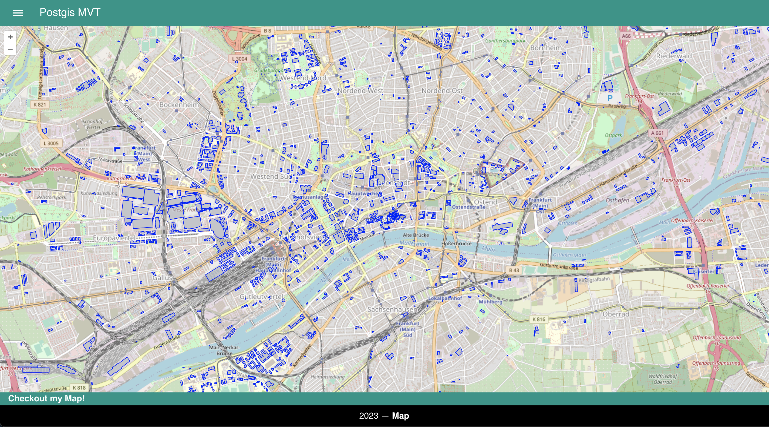Click the L 3004 road shield
Image resolution: width=769 pixels, height=427 pixels.
(x=240, y=59)
